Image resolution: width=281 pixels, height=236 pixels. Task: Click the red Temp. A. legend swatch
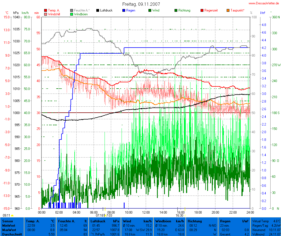point(45,10)
